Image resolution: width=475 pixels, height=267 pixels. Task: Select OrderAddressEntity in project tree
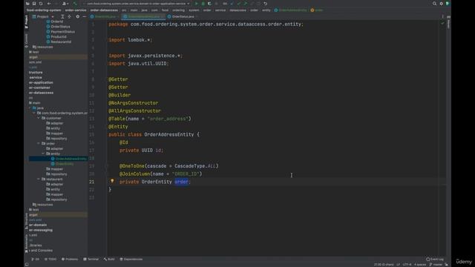pos(71,159)
